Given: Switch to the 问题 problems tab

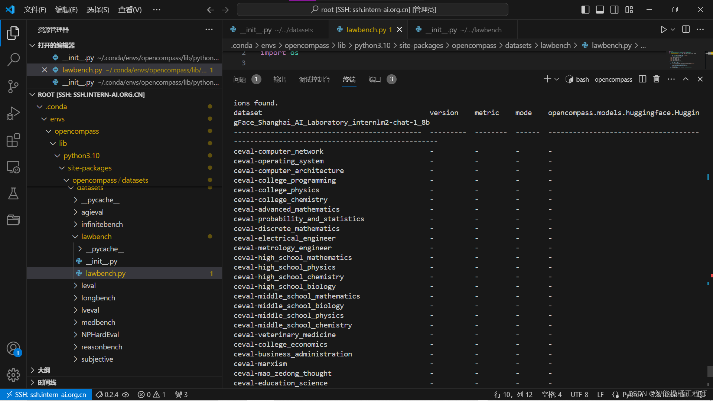Looking at the screenshot, I should click(x=240, y=79).
